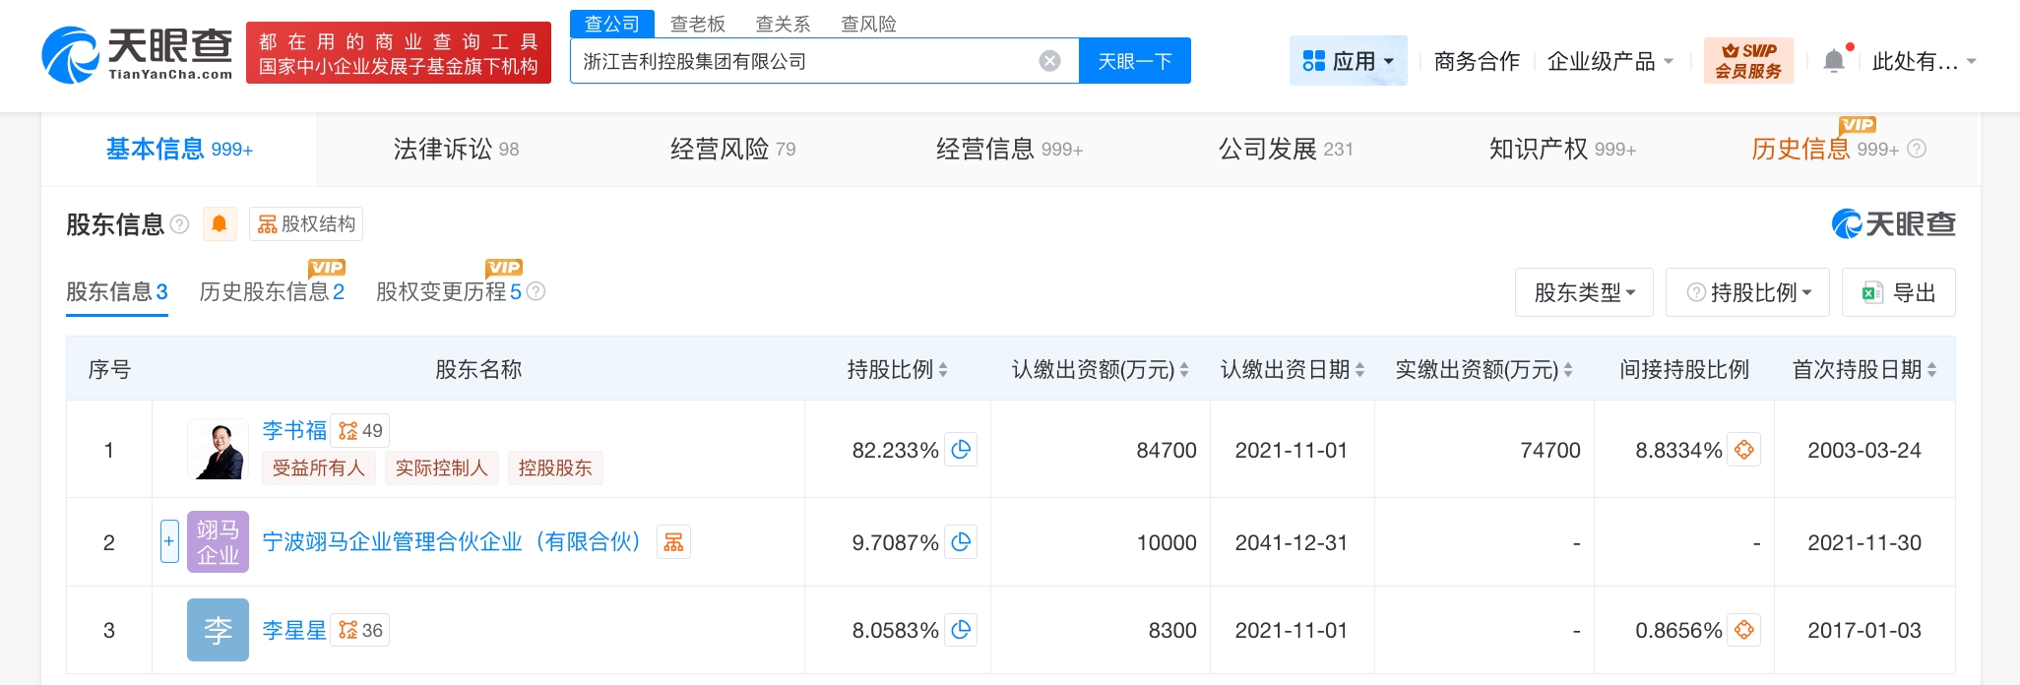Open the 持股比例 filter dropdown

1747,292
